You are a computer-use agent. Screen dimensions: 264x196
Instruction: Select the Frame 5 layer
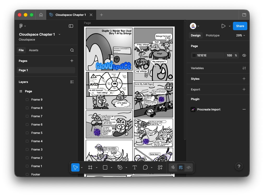click(x=37, y=133)
